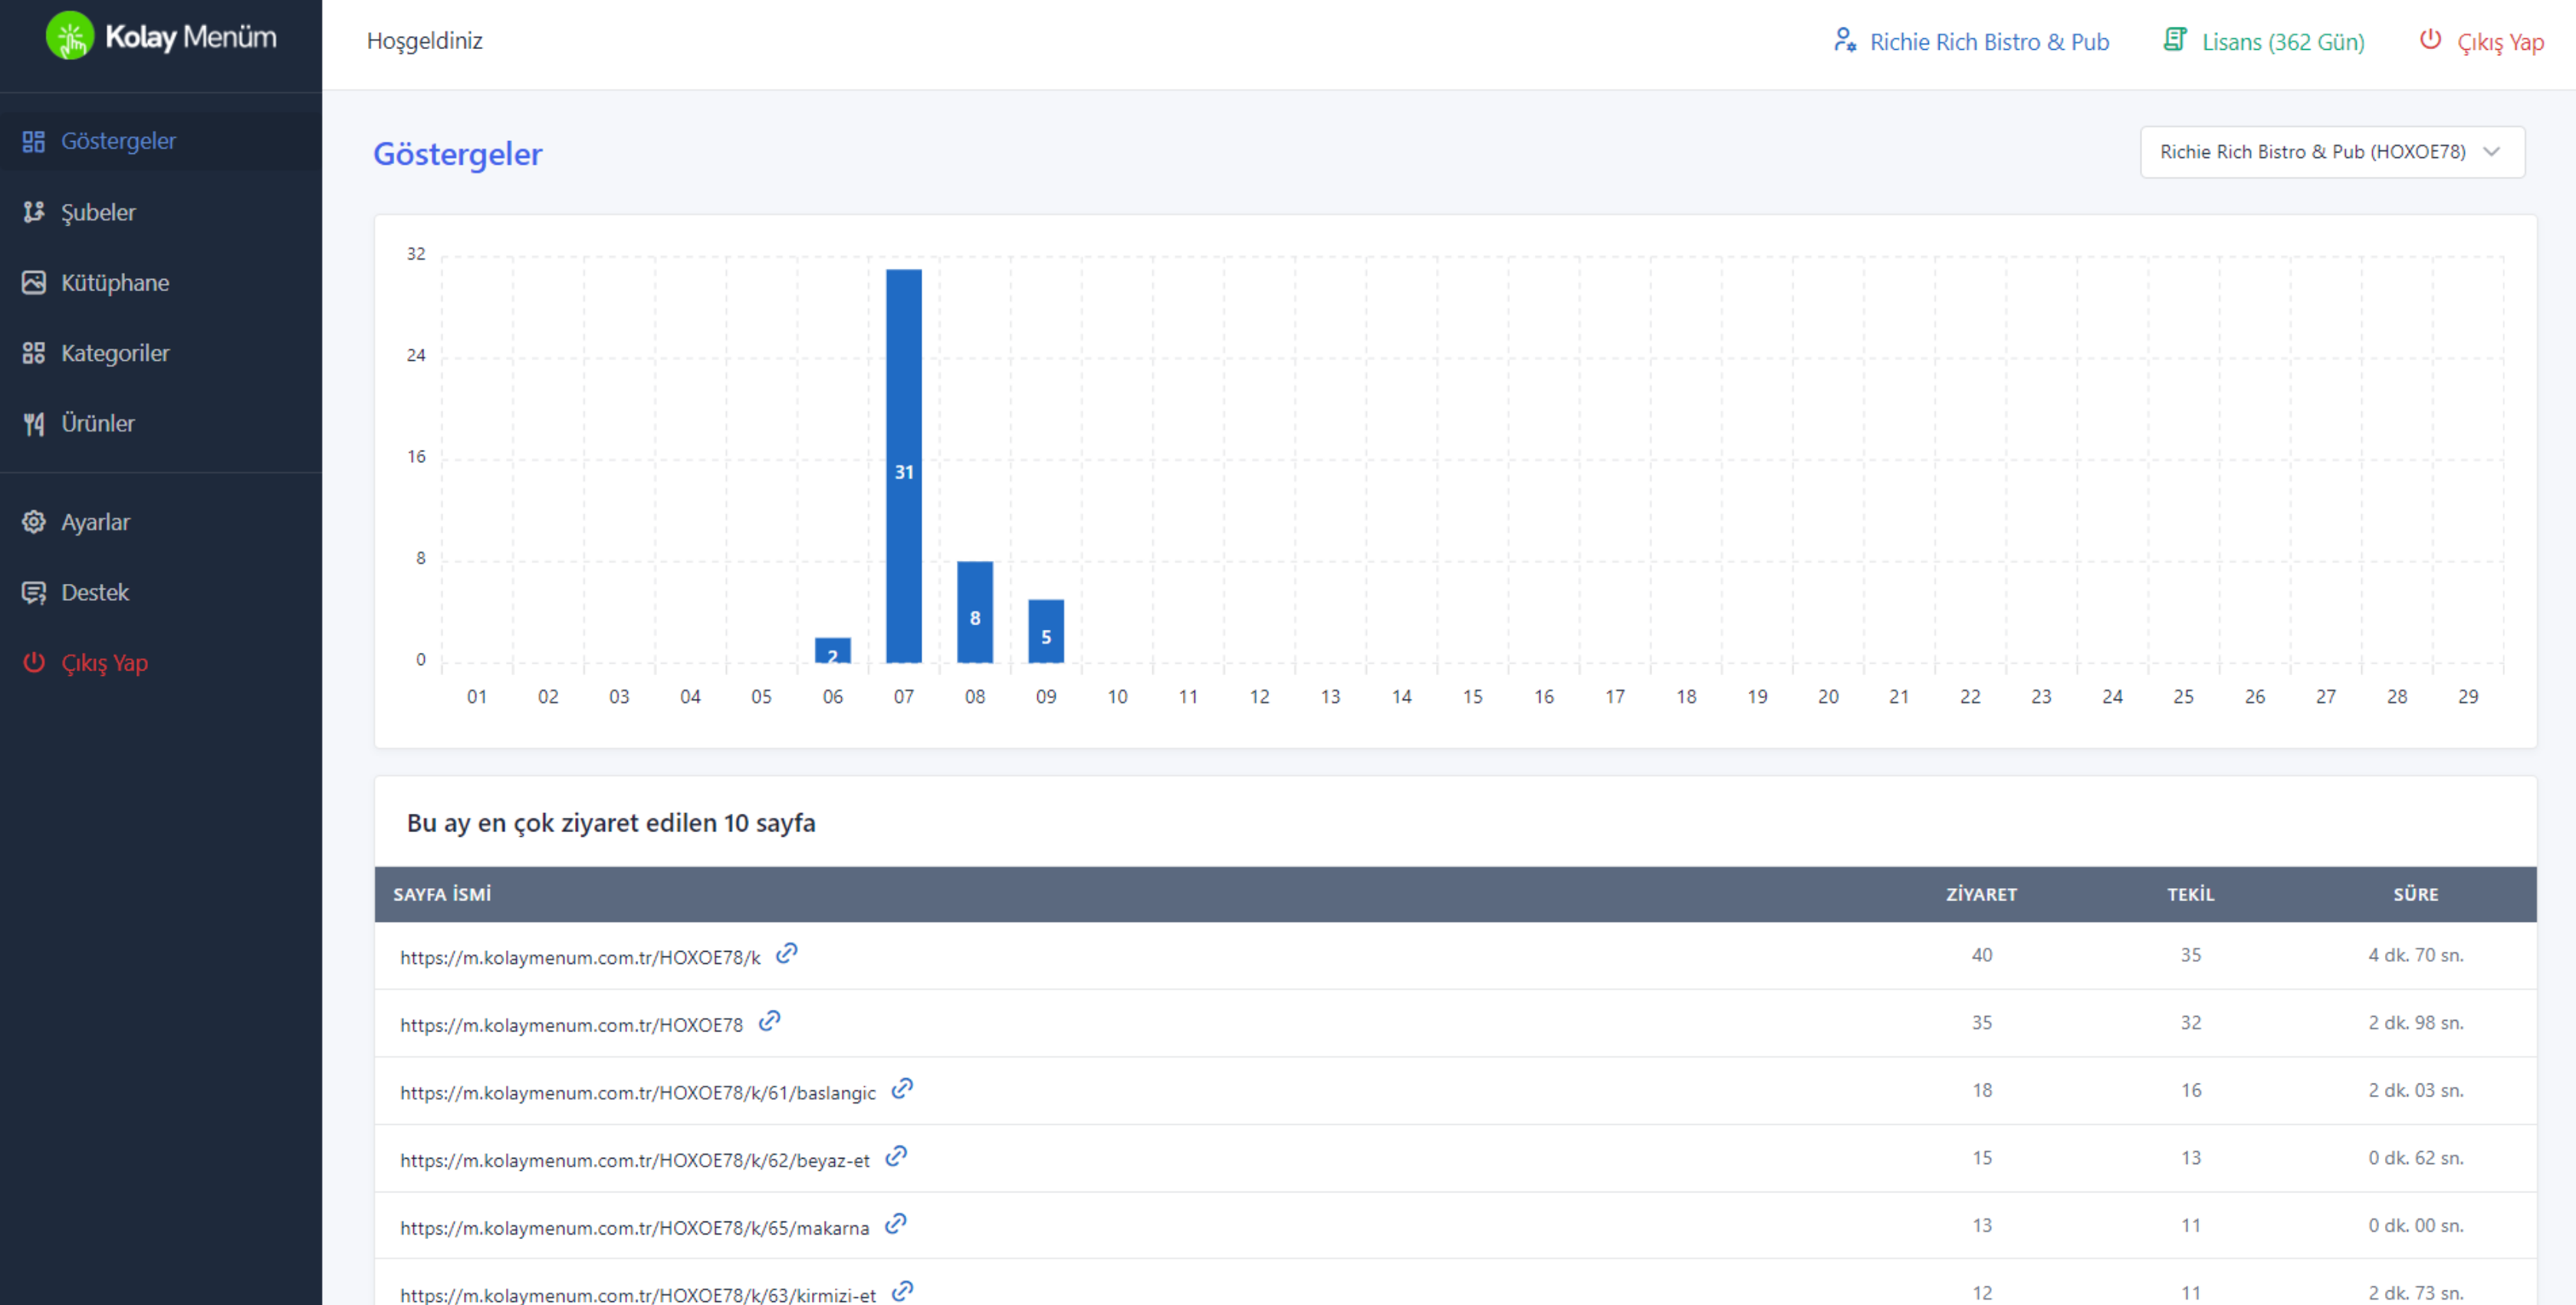Click visit count 40 in first row
2576x1305 pixels.
click(1982, 954)
